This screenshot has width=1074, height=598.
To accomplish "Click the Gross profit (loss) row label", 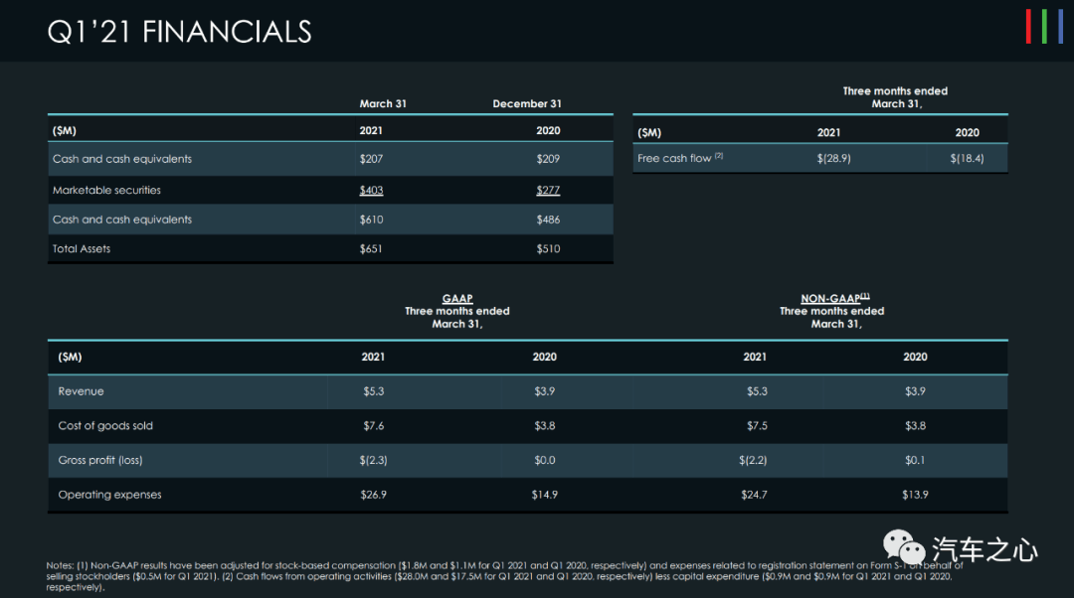I will (x=100, y=460).
